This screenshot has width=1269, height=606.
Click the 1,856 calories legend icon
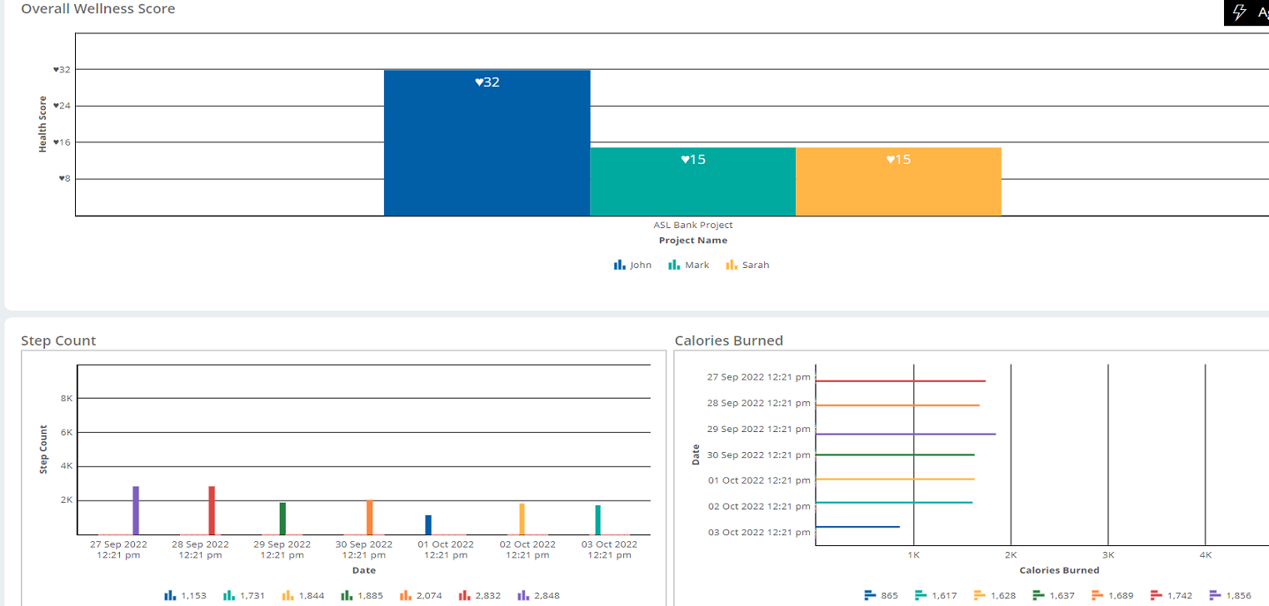pos(1215,595)
